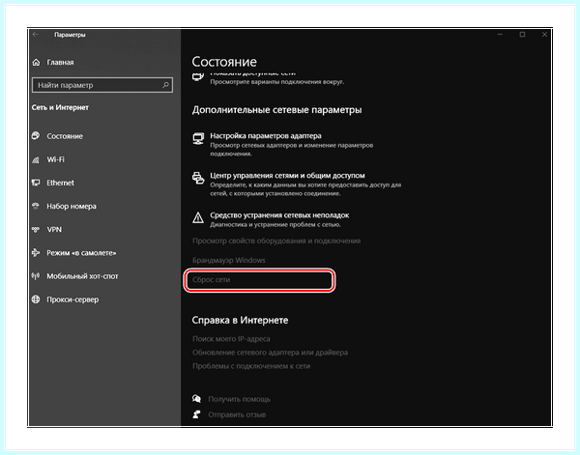Viewport: 580px width, 455px height.
Task: Click the available networks icon near the top
Action: [198, 77]
